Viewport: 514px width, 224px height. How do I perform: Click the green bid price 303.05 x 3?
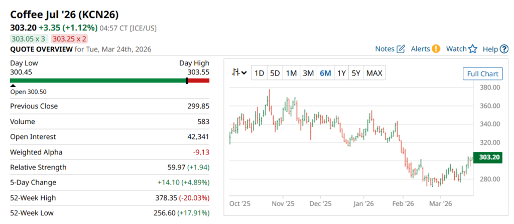pyautogui.click(x=29, y=38)
